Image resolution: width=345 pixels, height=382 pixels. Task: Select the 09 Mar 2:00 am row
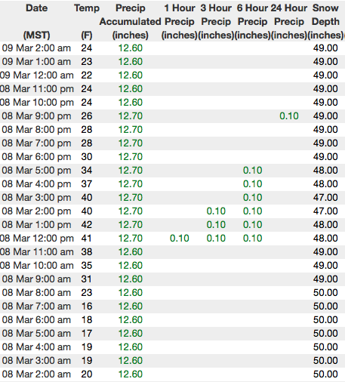click(x=172, y=48)
